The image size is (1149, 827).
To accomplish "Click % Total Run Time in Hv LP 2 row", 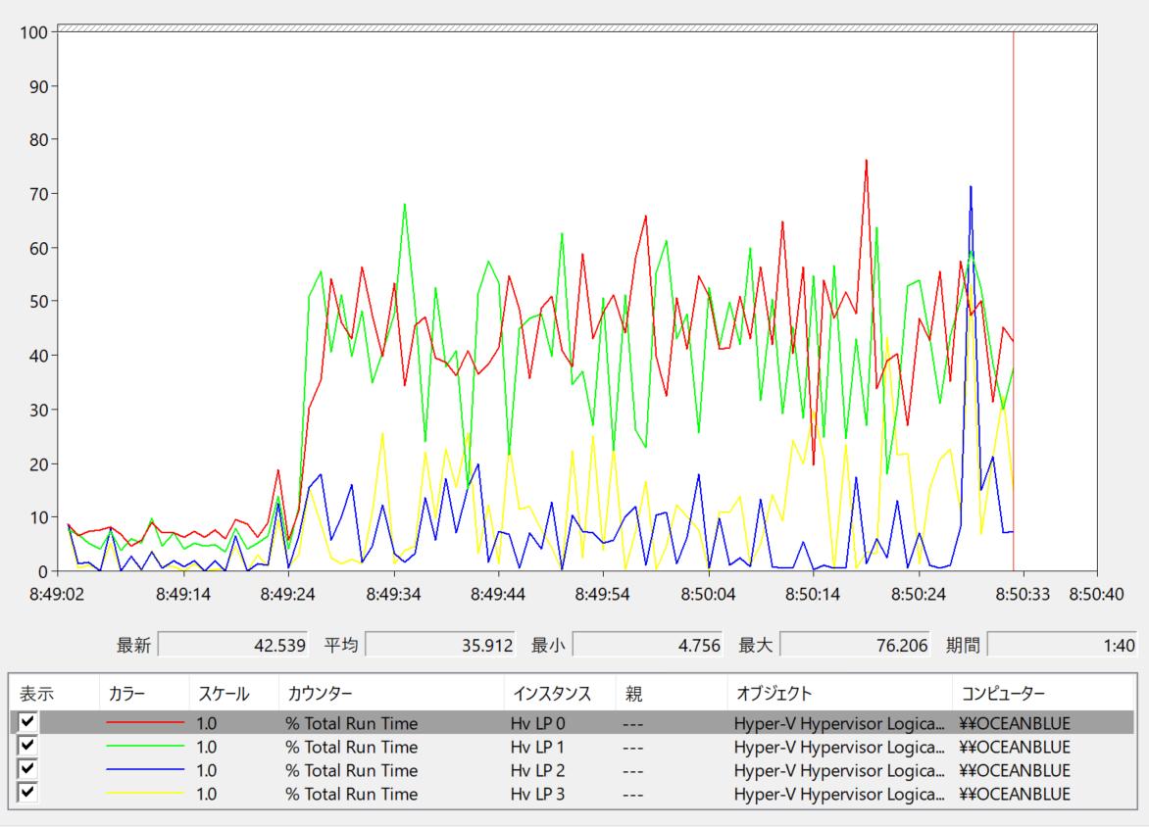I will pos(352,770).
